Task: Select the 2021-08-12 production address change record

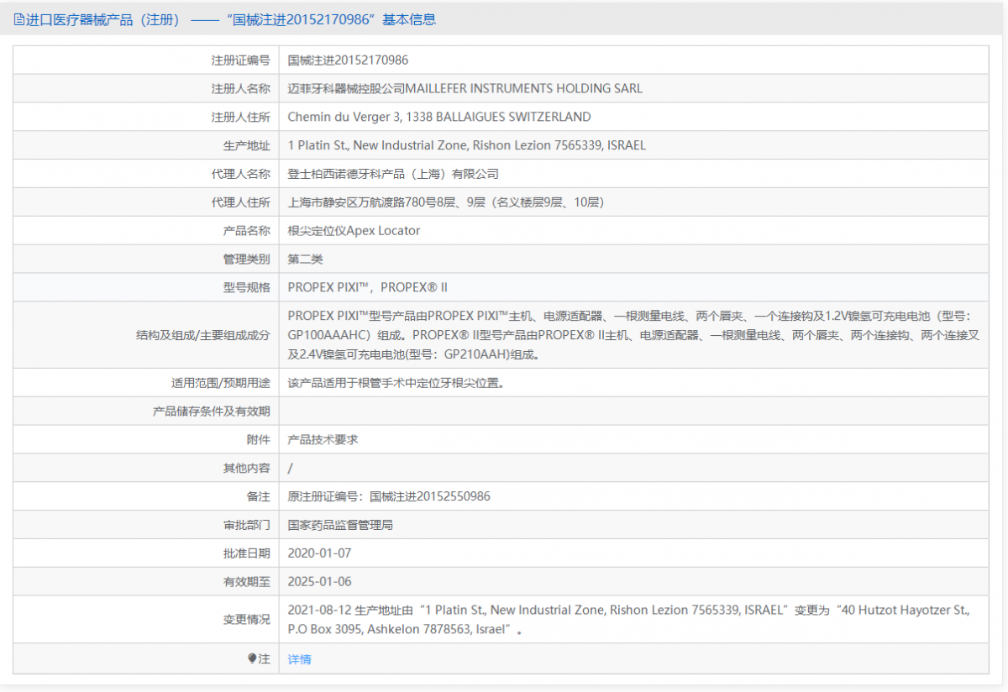Action: (x=629, y=620)
